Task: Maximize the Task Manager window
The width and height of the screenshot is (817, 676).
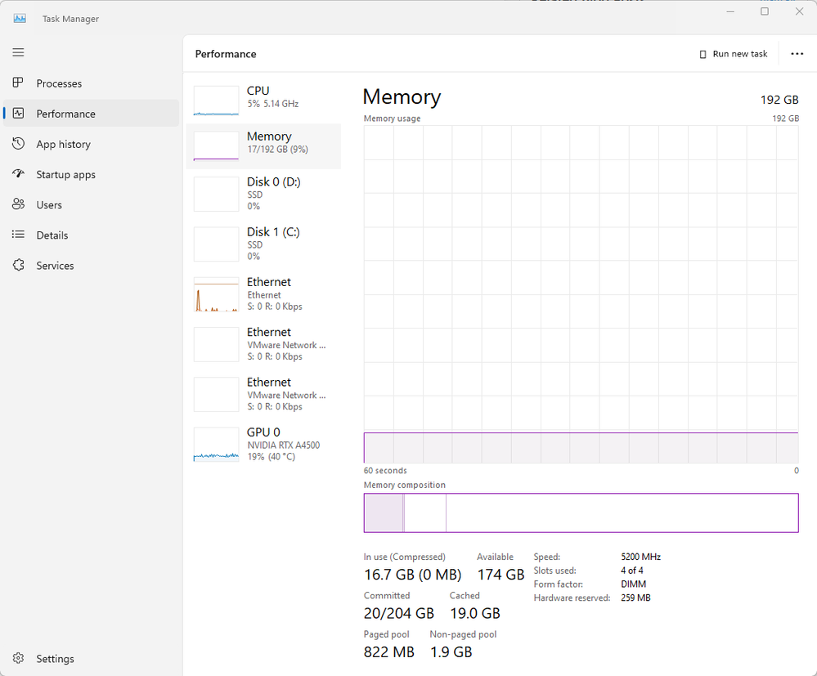Action: point(765,11)
